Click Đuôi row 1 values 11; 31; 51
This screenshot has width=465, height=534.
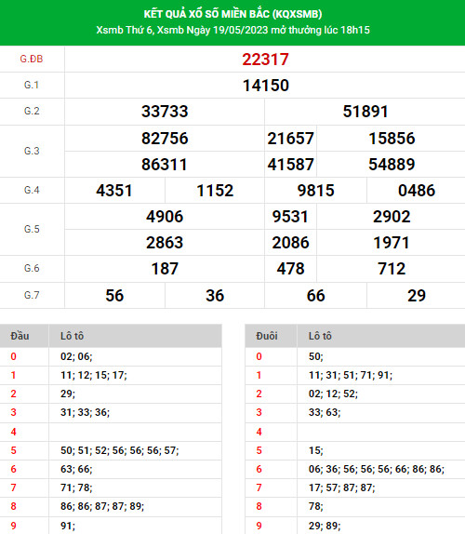pyautogui.click(x=332, y=375)
